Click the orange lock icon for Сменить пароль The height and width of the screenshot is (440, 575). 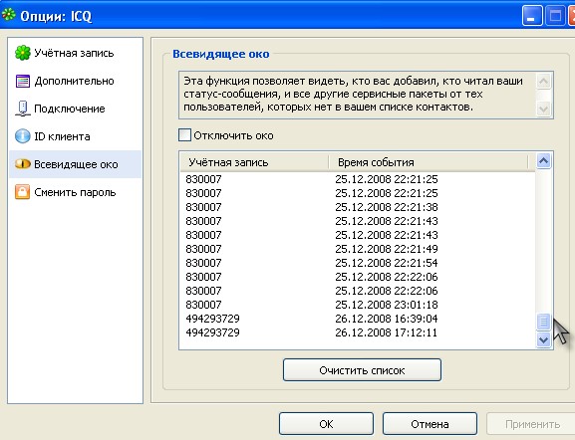point(22,192)
